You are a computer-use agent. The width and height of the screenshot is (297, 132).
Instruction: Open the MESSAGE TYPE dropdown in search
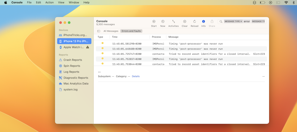pyautogui.click(x=233, y=21)
